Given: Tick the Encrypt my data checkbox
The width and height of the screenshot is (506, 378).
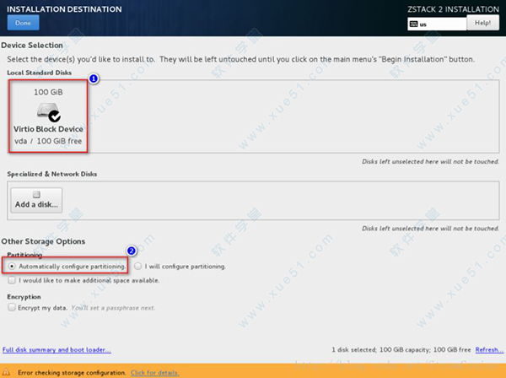Looking at the screenshot, I should pos(11,308).
